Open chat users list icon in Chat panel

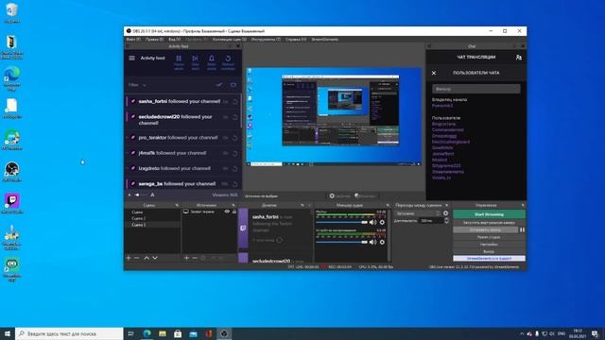(x=519, y=58)
